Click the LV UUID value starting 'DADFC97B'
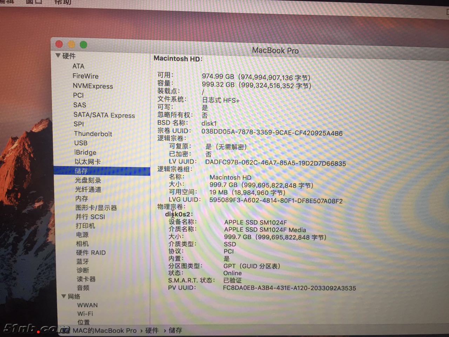This screenshot has width=449, height=337. click(276, 163)
